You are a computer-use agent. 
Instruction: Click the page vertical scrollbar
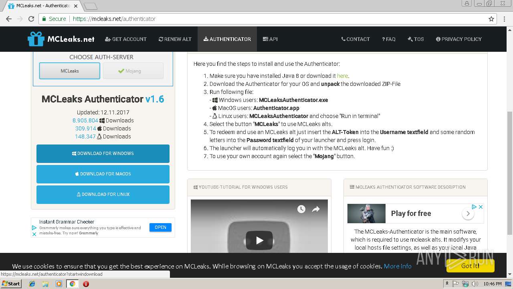[x=509, y=173]
